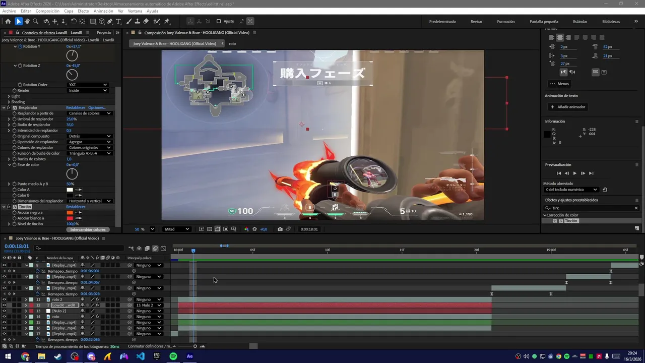Click Intercambiar colores button
Screen dimensions: 645x363
88,229
